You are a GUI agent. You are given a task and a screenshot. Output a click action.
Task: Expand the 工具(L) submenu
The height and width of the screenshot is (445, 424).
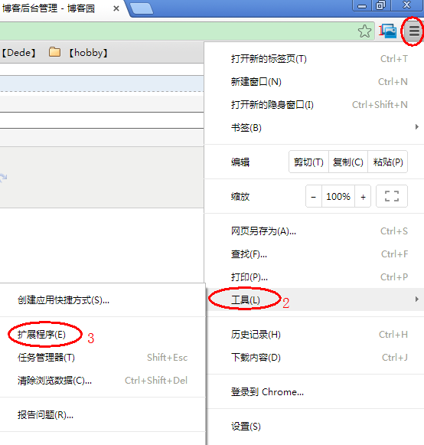pos(315,299)
